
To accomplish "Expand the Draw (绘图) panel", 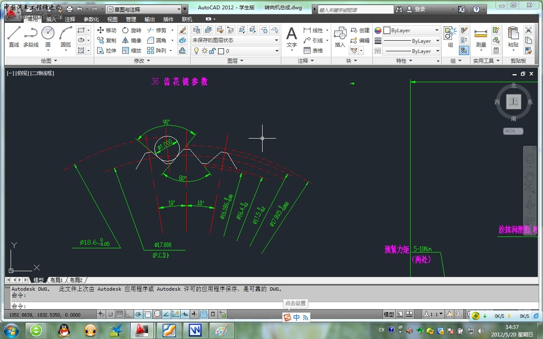I will (49, 61).
